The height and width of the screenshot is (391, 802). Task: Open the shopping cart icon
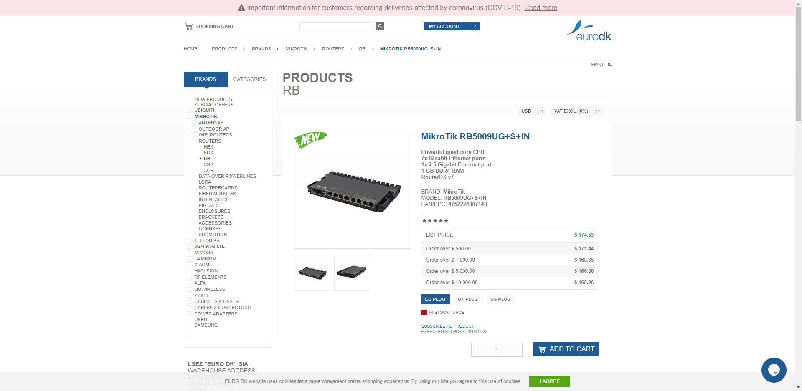coord(188,26)
